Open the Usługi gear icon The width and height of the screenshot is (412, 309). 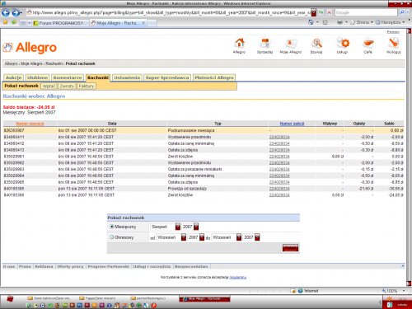click(x=343, y=43)
